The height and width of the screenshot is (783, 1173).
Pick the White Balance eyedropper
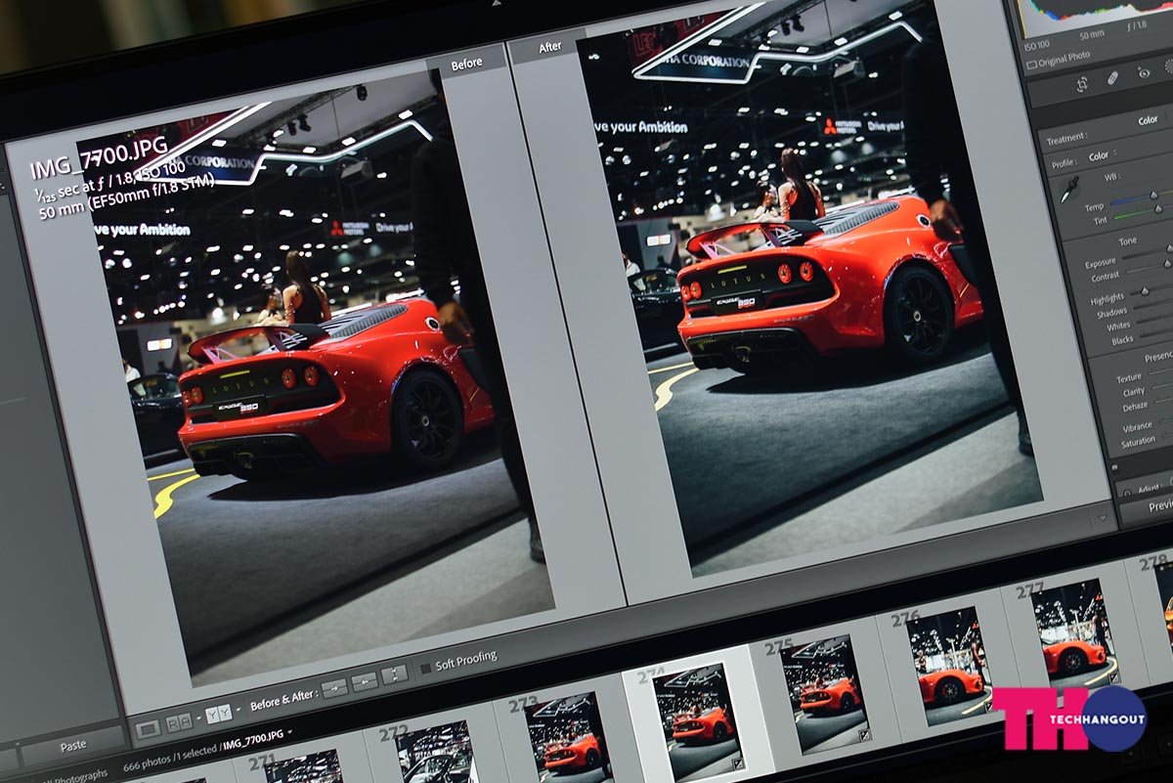click(1069, 188)
